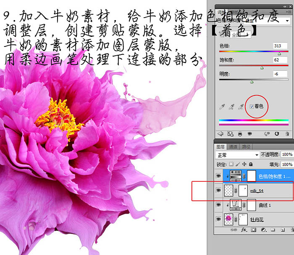The image size is (294, 255).
Task: Hide the 牡丹花 layer
Action: point(218,219)
